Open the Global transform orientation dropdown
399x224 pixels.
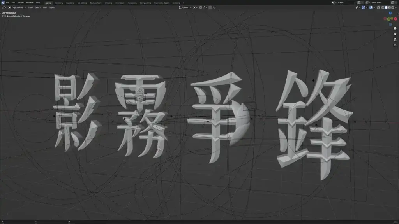(185, 7)
